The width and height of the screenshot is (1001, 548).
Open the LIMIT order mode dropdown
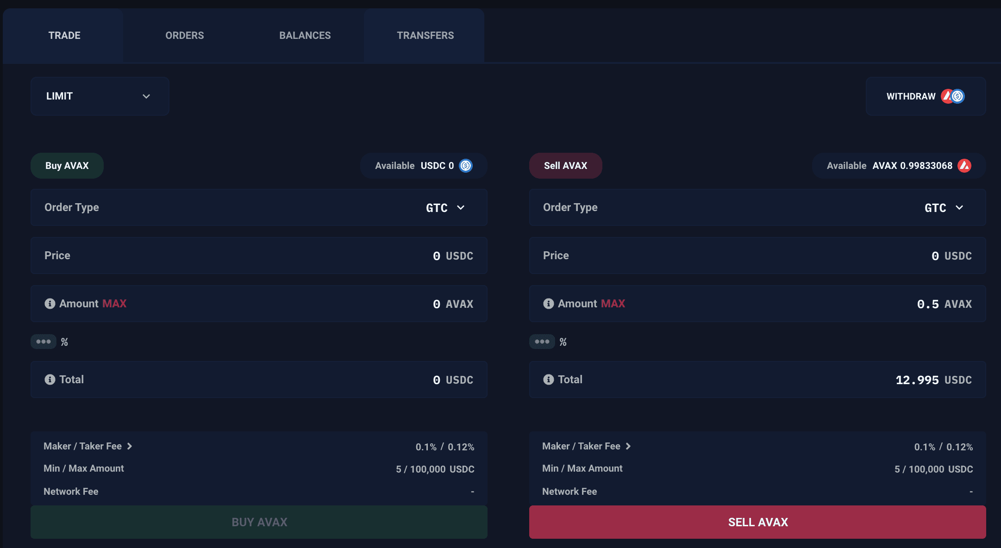coord(100,96)
